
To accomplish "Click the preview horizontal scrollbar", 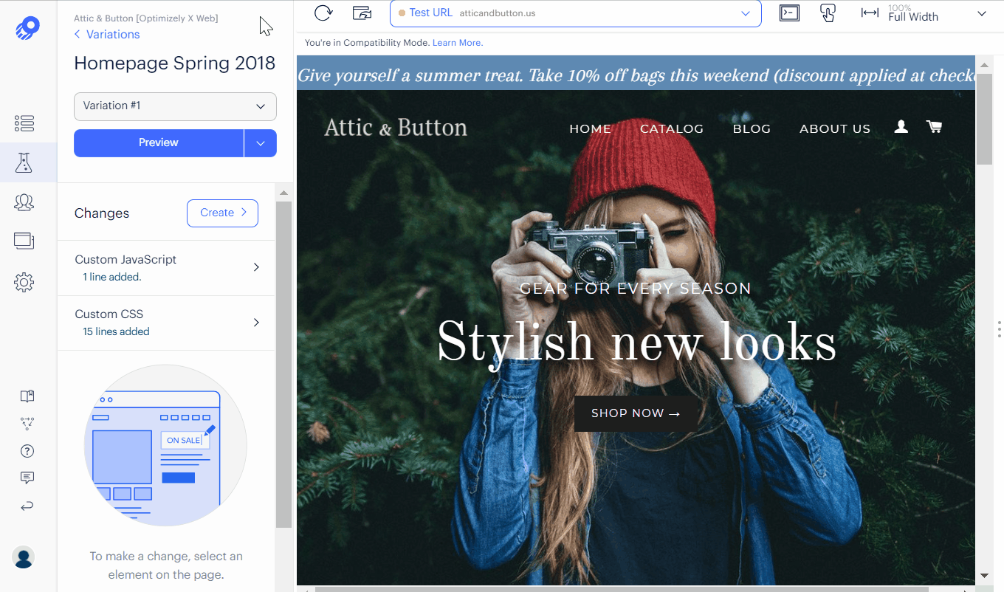I will tap(621, 588).
